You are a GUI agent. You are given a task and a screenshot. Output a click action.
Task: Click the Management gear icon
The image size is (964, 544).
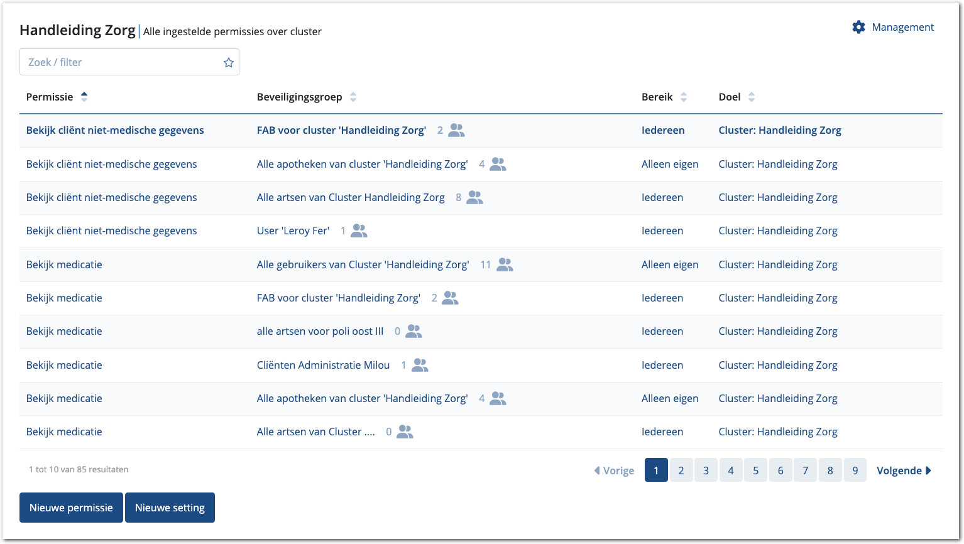858,27
